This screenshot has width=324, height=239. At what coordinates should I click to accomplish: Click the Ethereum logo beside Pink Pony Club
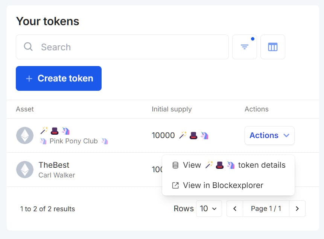24,135
